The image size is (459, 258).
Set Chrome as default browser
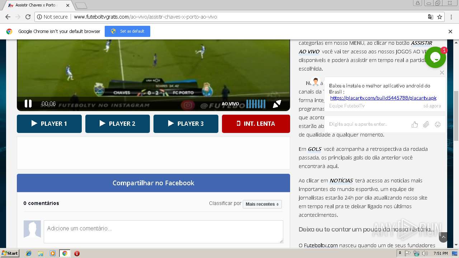(127, 31)
